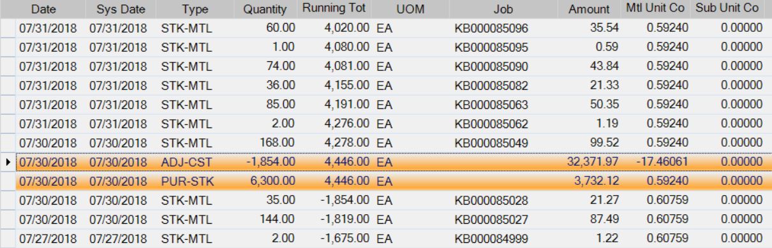Image resolution: width=772 pixels, height=248 pixels.
Task: Select row header of KB000085096 row
Action: tap(8, 28)
